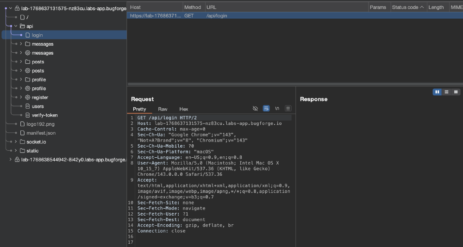
Task: Select the stacked horizontal layout icon
Action: point(446,92)
